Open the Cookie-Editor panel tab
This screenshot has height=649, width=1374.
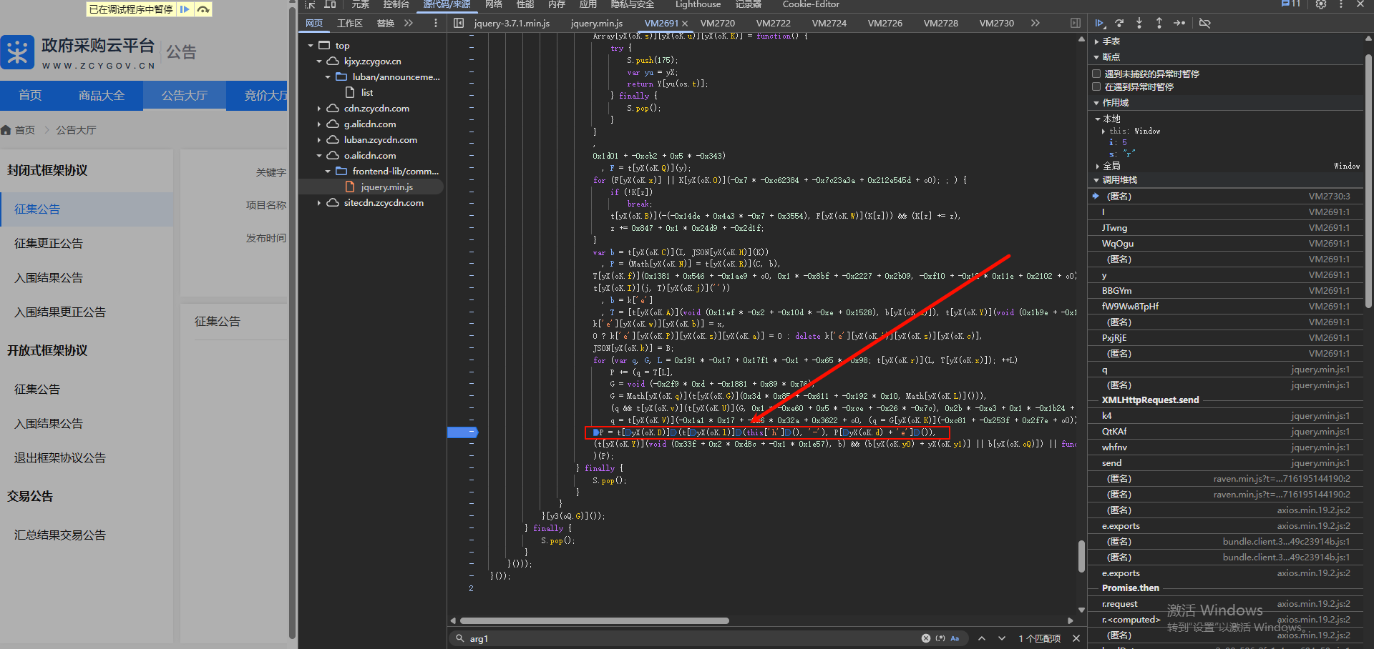tap(811, 4)
